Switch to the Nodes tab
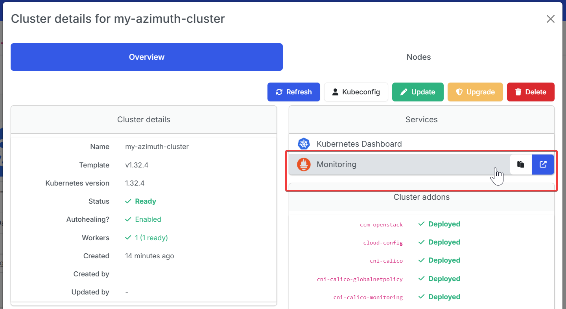566x309 pixels. click(419, 57)
